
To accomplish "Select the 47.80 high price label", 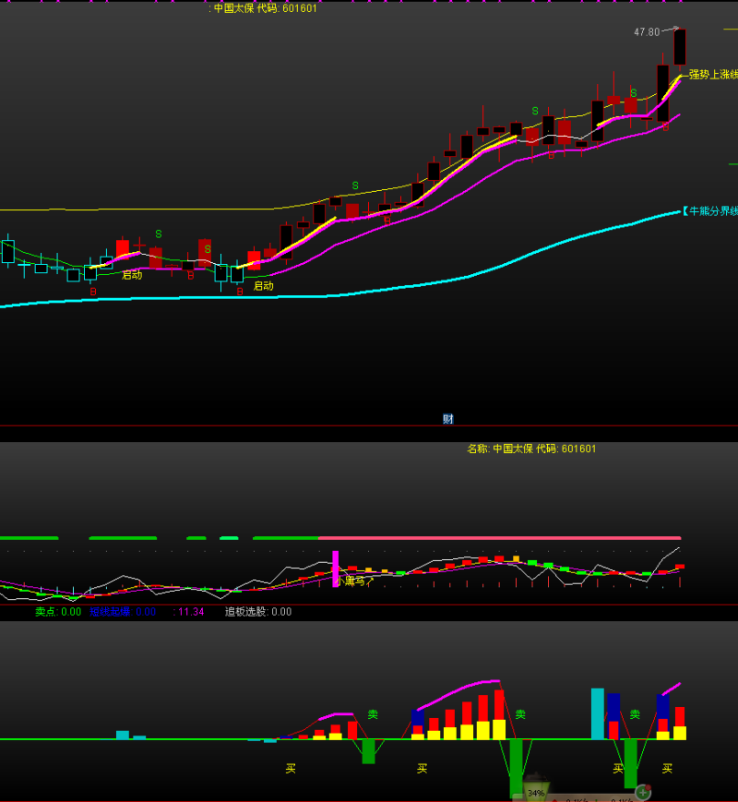I will [646, 32].
